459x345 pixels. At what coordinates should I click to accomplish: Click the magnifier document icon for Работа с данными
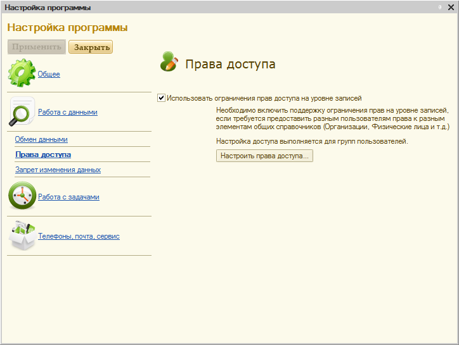(22, 112)
